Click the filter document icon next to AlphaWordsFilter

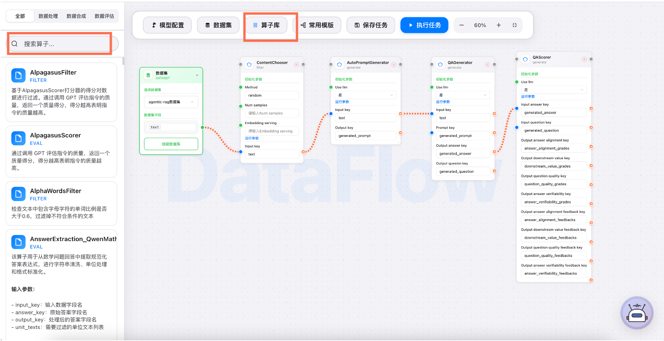(19, 194)
